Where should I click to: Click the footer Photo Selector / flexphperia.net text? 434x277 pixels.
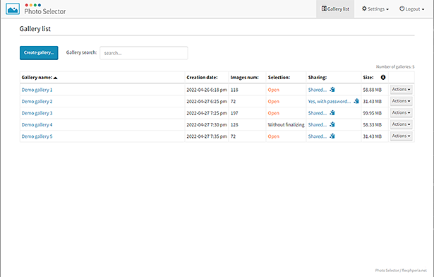coord(401,271)
